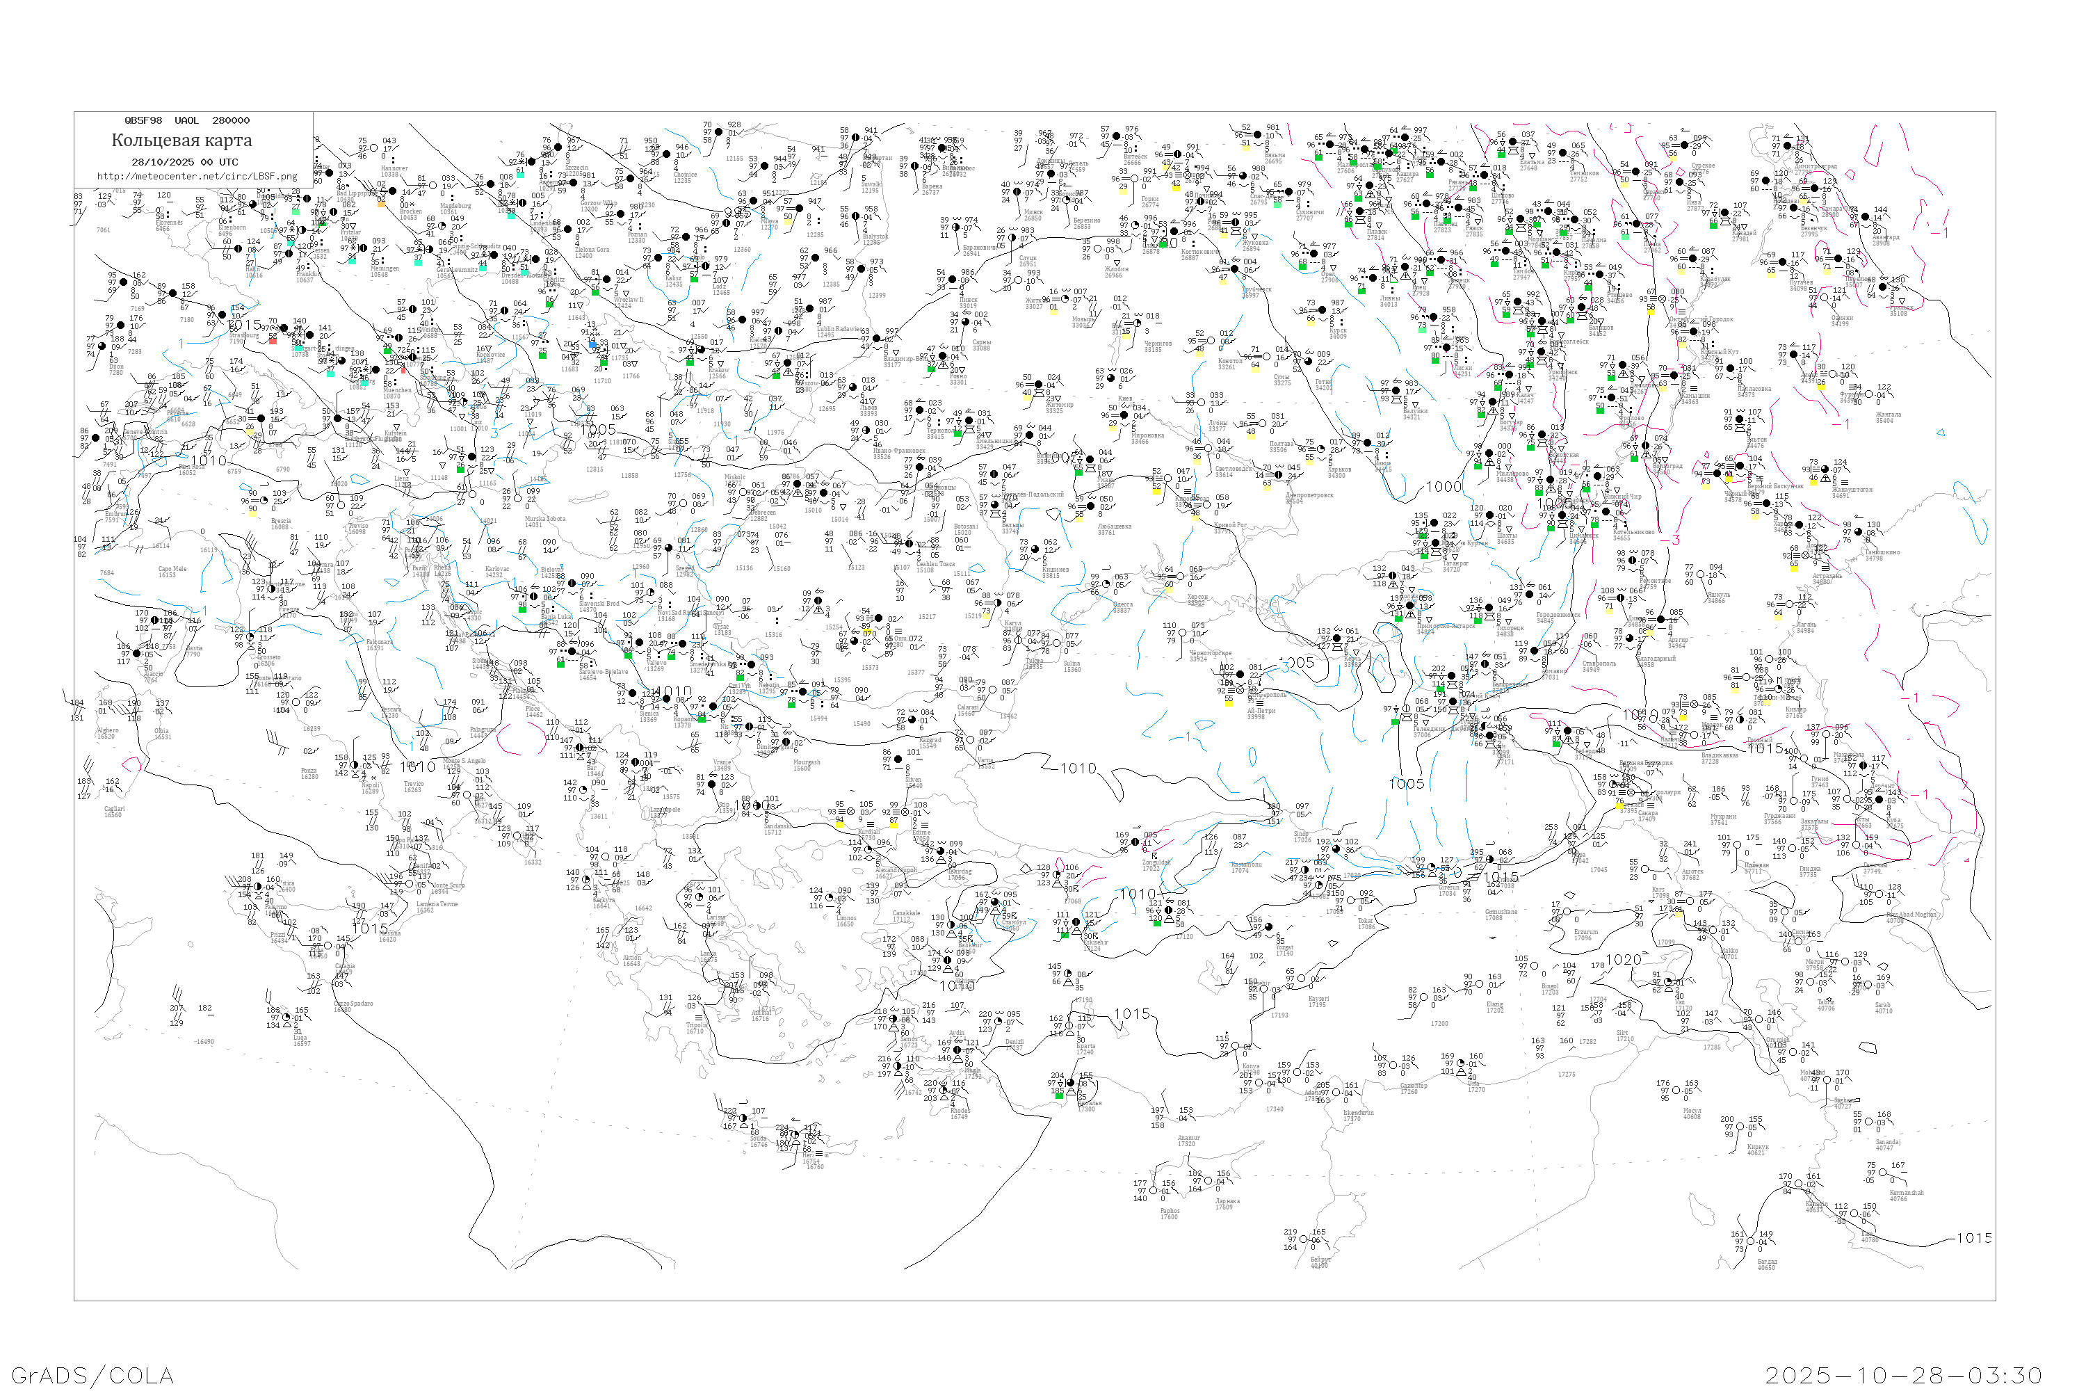Click the Antalya station cloud-cover circle

pyautogui.click(x=1072, y=1083)
